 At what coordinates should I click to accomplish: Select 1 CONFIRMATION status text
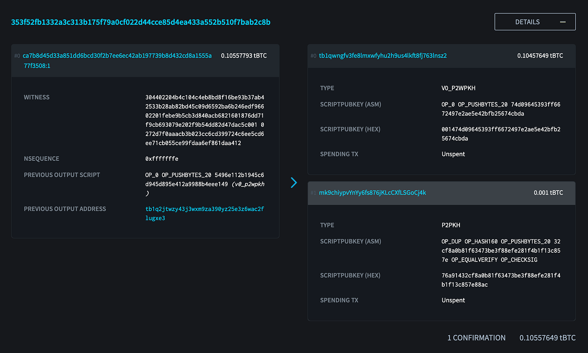(x=476, y=337)
